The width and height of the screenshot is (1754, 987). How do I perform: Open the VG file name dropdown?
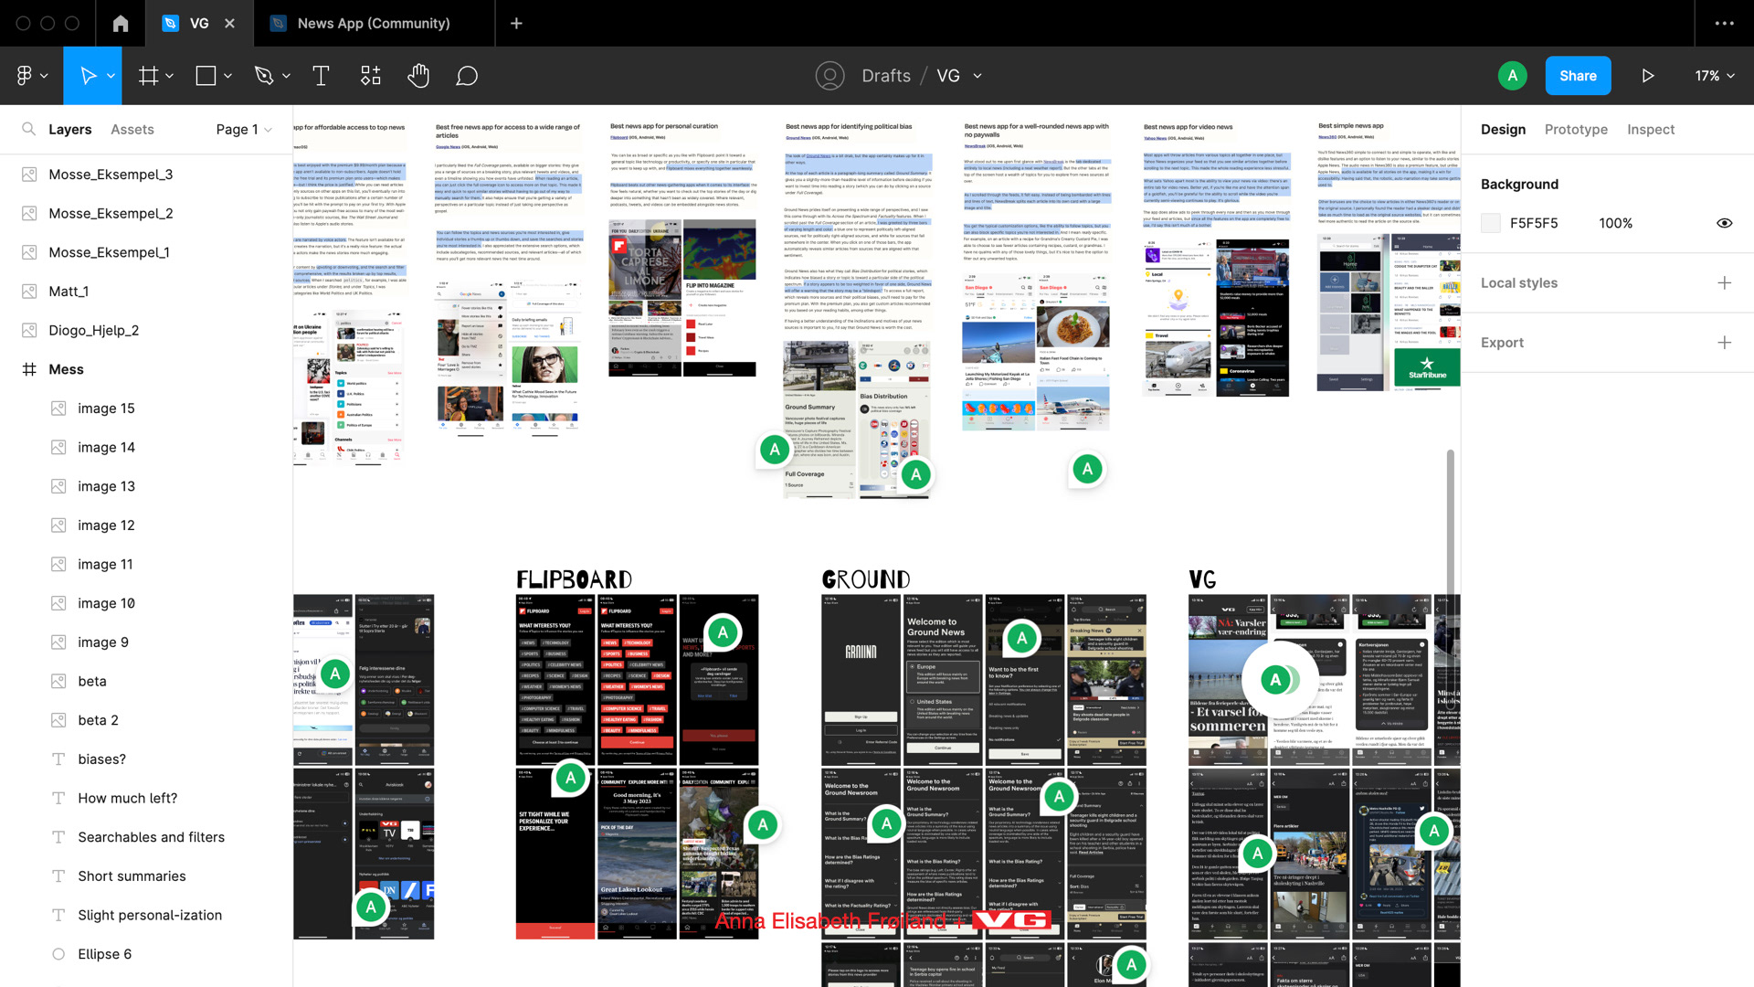977,76
